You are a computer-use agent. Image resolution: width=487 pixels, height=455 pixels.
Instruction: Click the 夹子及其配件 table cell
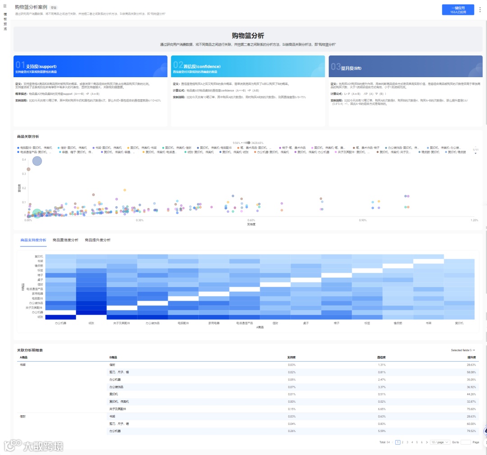click(x=118, y=409)
